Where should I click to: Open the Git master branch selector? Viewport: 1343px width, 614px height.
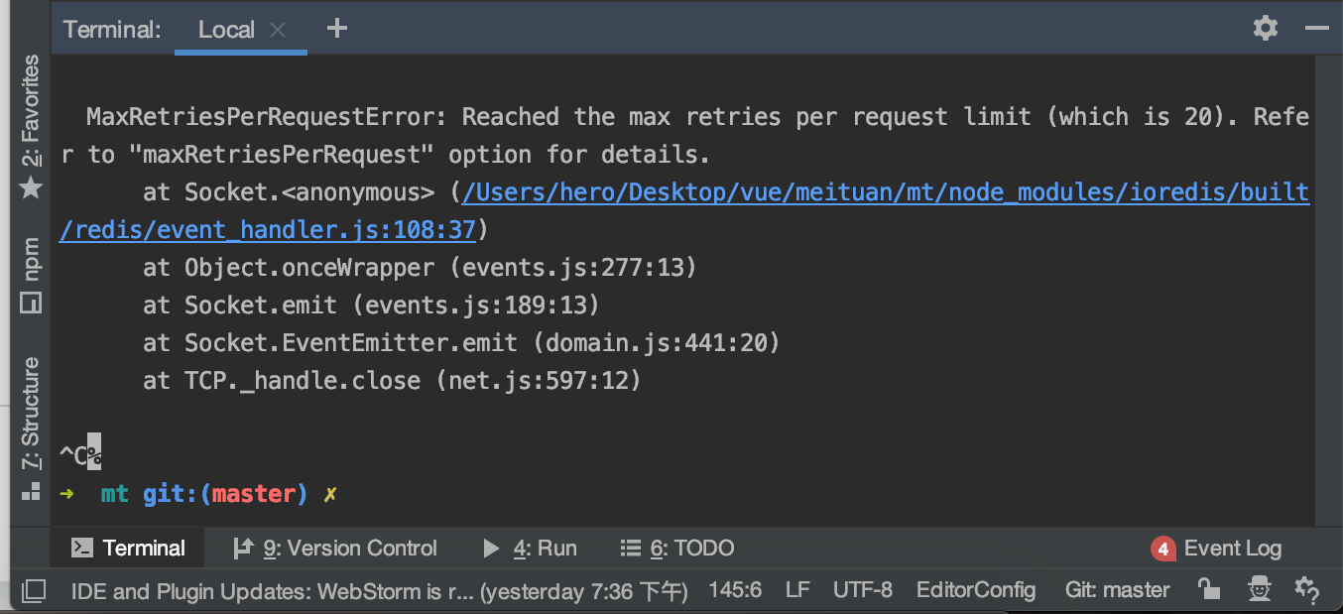coord(1118,590)
